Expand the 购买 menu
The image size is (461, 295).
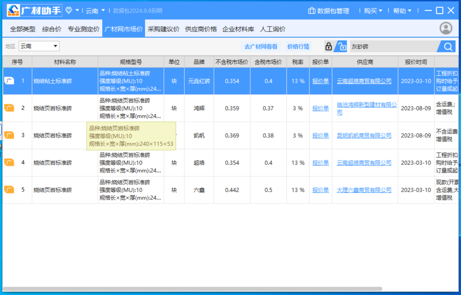tap(373, 11)
